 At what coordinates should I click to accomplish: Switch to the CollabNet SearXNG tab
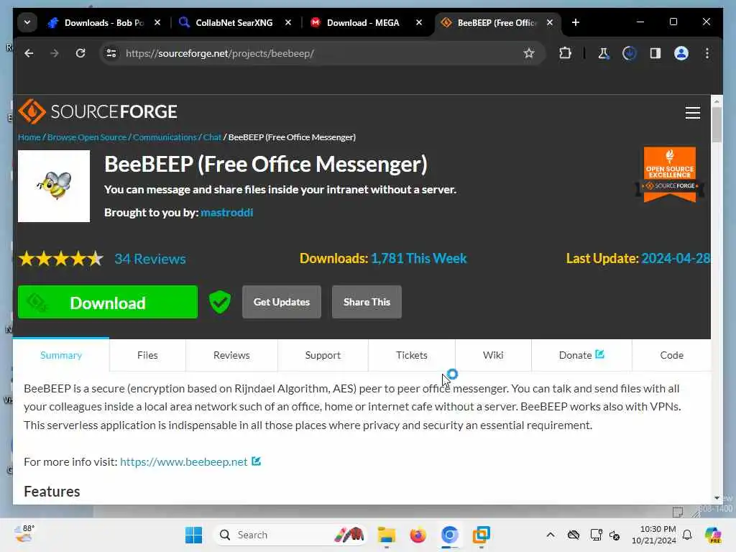pos(234,22)
